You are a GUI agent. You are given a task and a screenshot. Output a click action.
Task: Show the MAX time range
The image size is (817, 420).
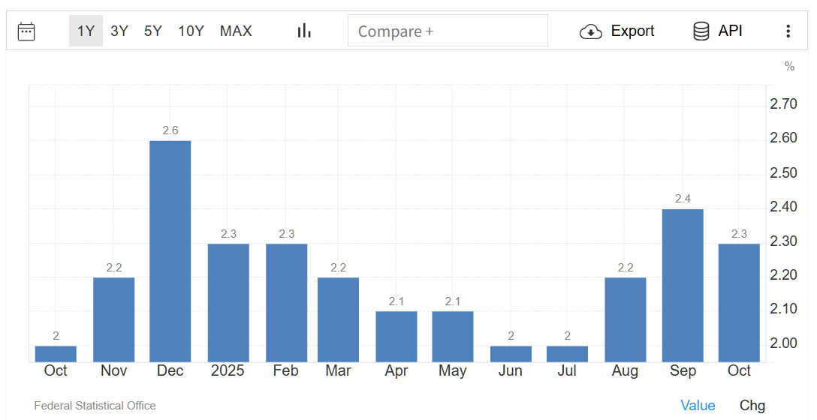pos(236,31)
